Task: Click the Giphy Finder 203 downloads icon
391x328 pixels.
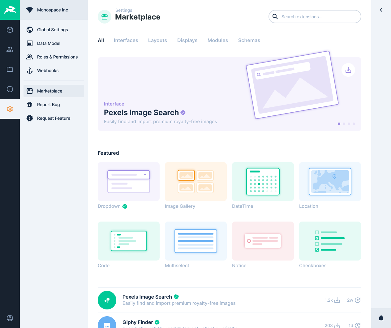Action: [337, 325]
